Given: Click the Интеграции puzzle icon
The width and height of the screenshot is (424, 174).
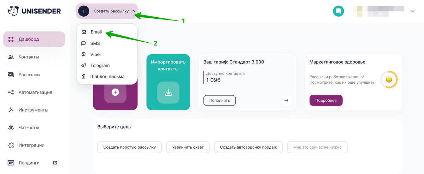Looking at the screenshot, I should [x=11, y=145].
